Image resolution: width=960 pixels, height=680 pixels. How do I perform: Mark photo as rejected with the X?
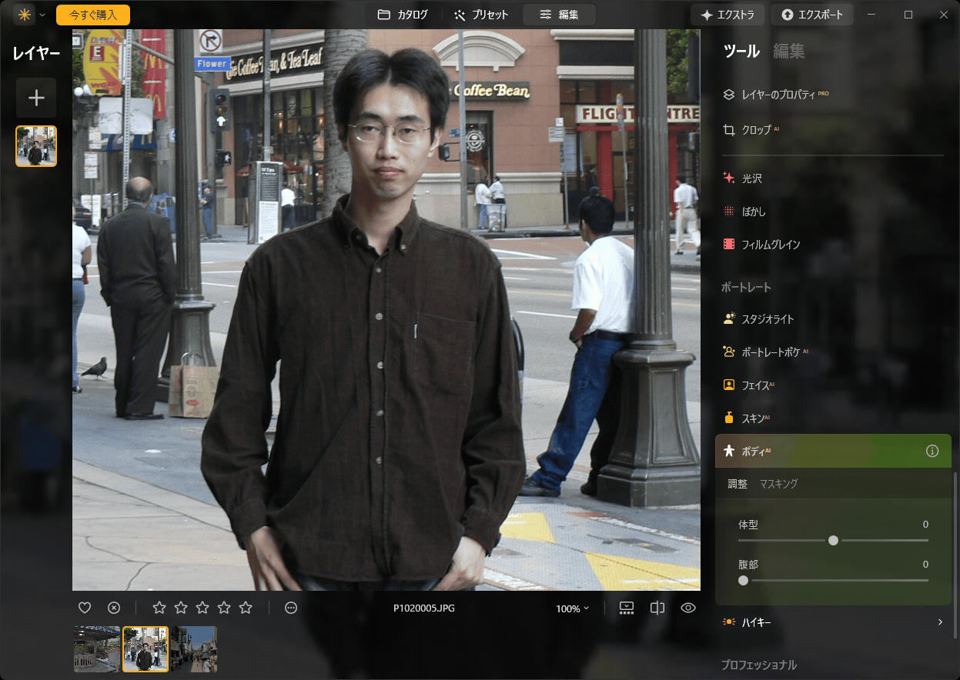pos(114,607)
